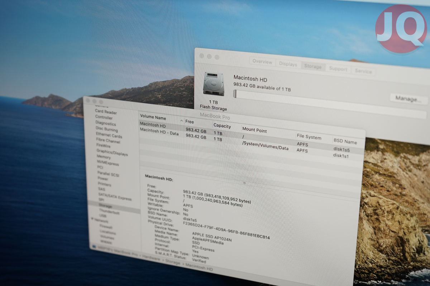Select NVMExpress in the sidebar
The height and width of the screenshot is (286, 430).
(107, 162)
